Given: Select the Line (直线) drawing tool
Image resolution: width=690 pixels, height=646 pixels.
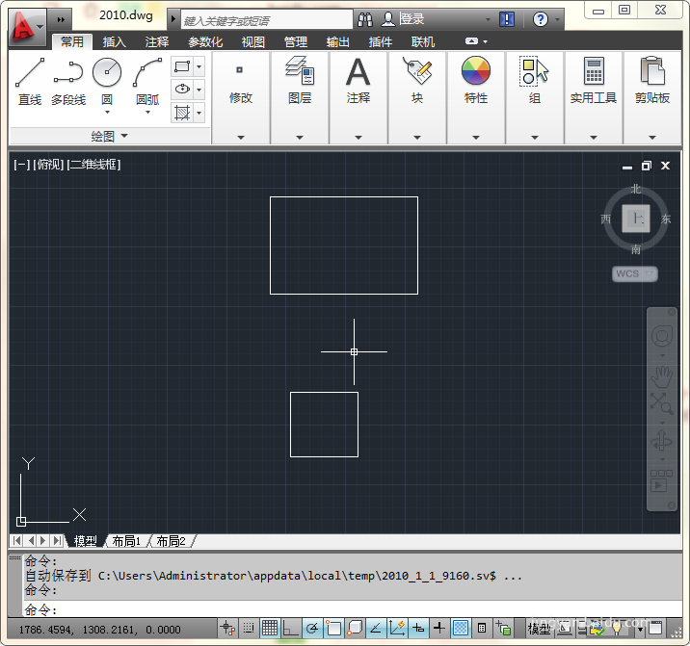Looking at the screenshot, I should click(30, 82).
